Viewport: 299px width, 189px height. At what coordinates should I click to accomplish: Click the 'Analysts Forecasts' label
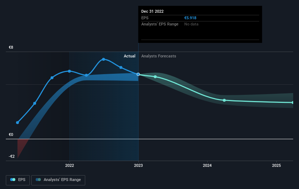coord(159,56)
